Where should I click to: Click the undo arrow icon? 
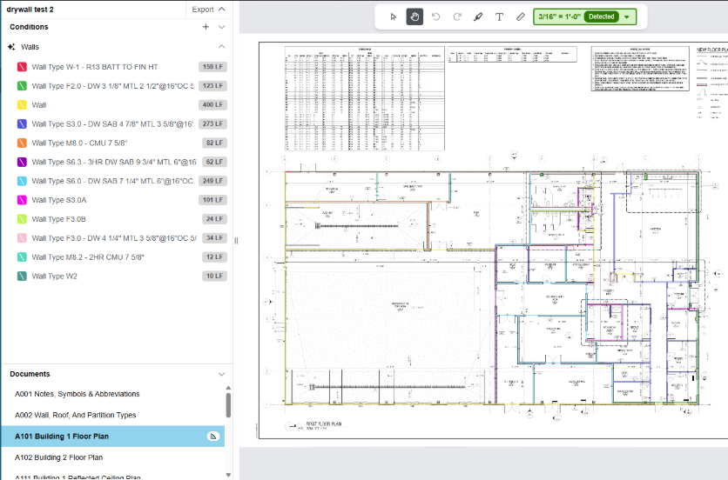435,17
